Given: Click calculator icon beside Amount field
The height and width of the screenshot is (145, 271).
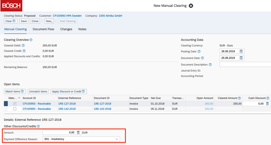Looking at the screenshot, I should tap(78, 133).
